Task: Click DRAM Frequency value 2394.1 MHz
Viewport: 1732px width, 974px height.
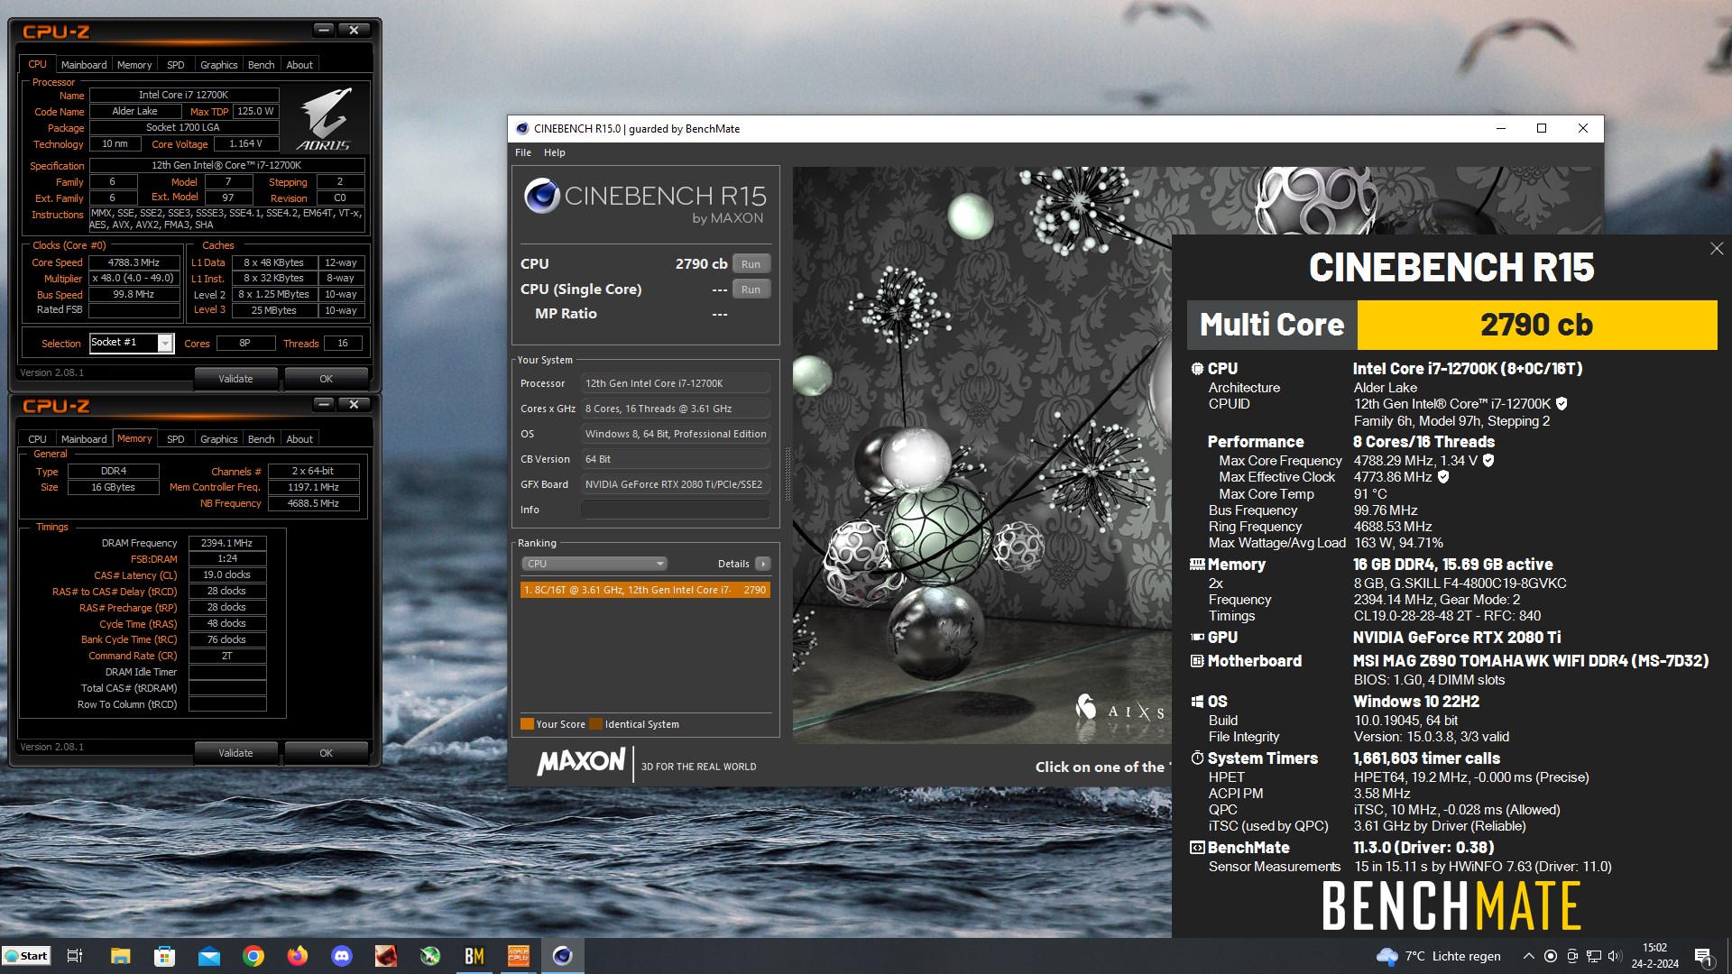Action: (x=226, y=543)
